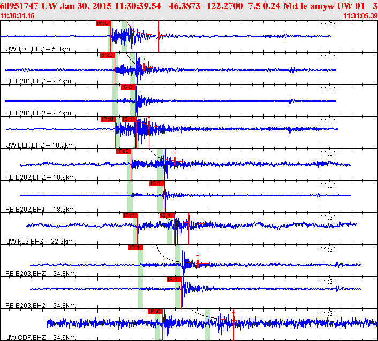This screenshot has height=341, width=378.
Task: Click the UW FL2 EHZ station label
Action: (39, 241)
